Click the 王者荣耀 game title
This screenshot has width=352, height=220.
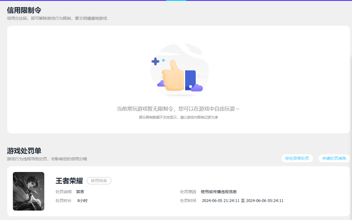(x=69, y=181)
